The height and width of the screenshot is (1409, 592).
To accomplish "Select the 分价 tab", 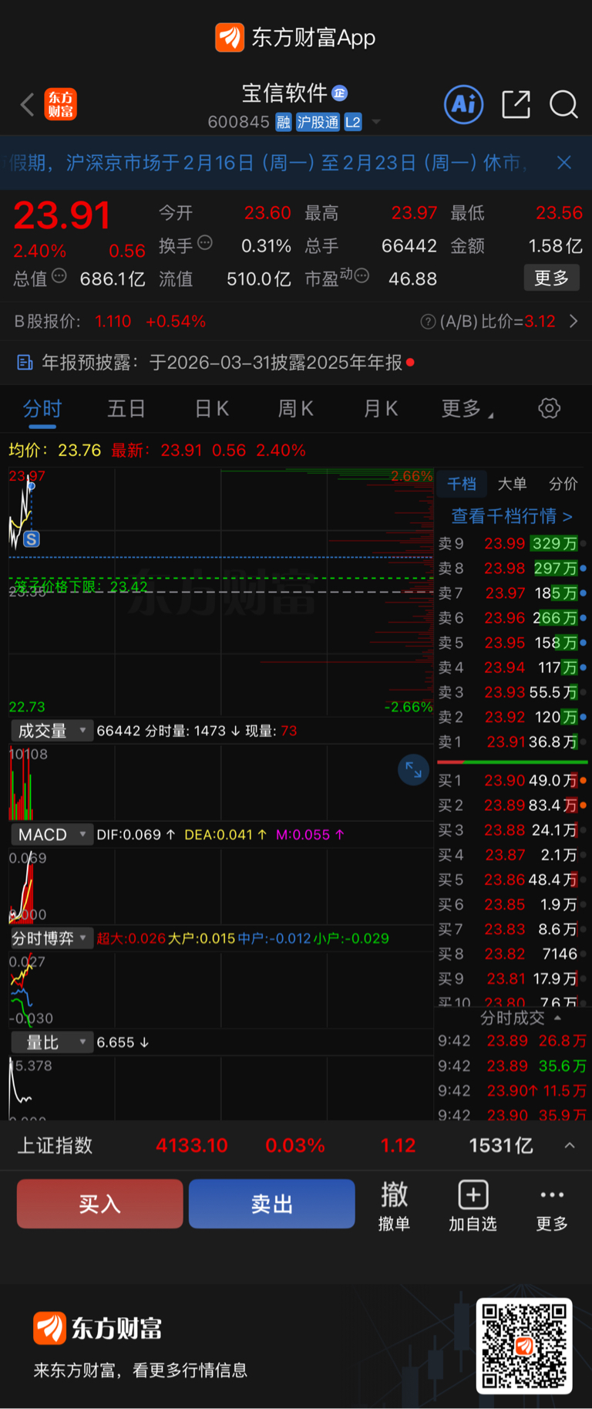I will click(563, 484).
